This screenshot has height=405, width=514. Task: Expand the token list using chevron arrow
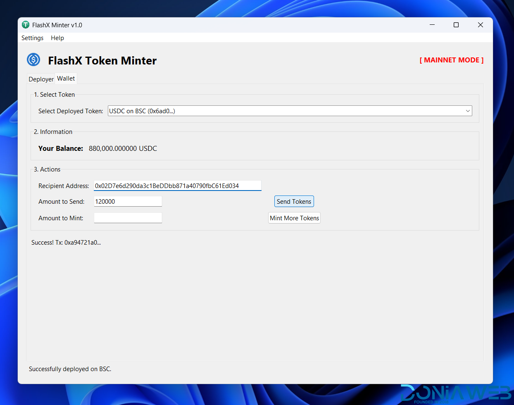tap(468, 111)
